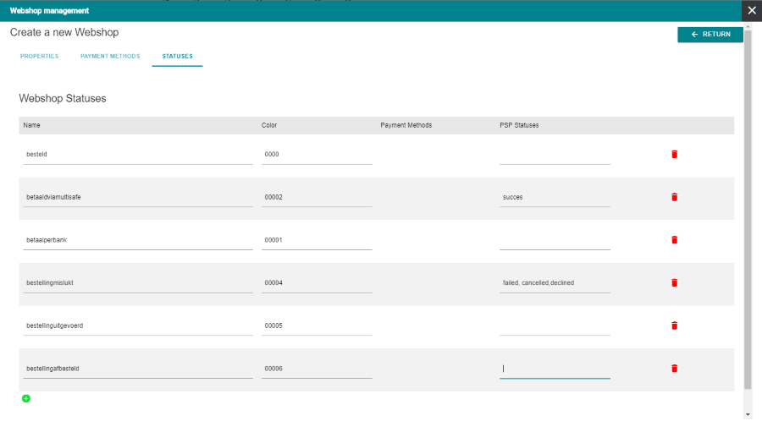Switch to the PROPERTIES tab
The image size is (762, 421).
pyautogui.click(x=39, y=57)
